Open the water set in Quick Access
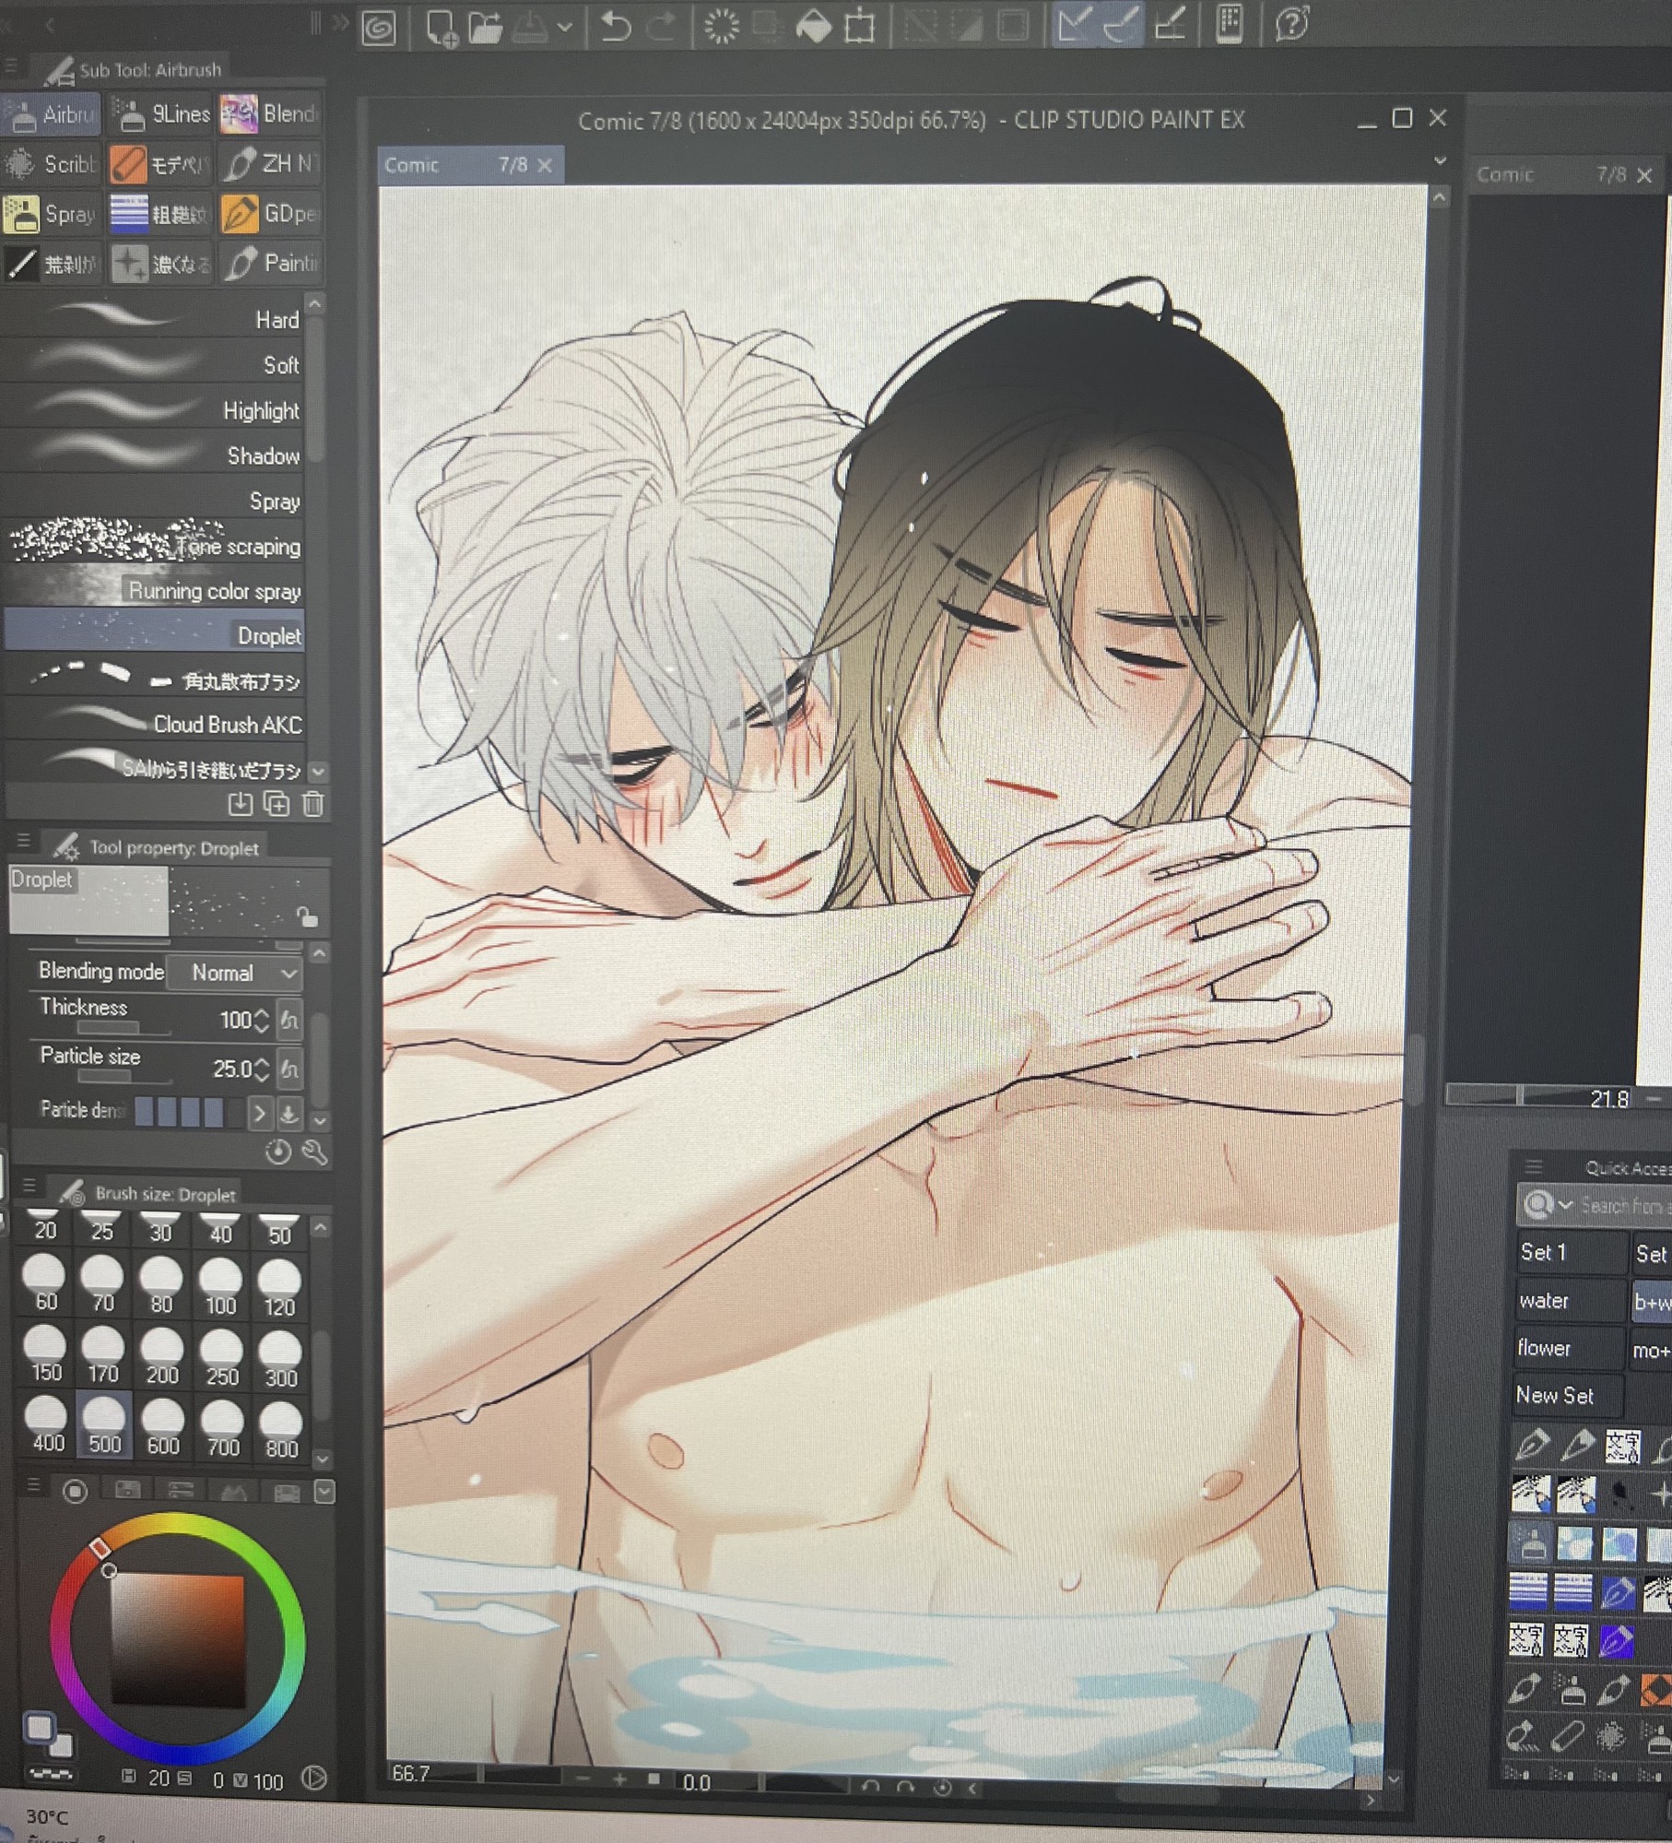Viewport: 1672px width, 1843px height. (x=1567, y=1300)
